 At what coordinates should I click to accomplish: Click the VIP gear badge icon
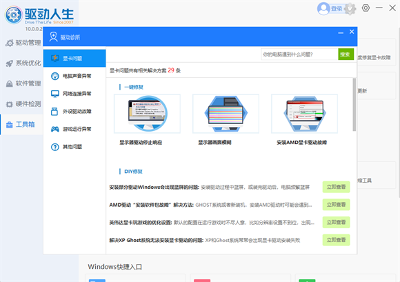point(350,9)
